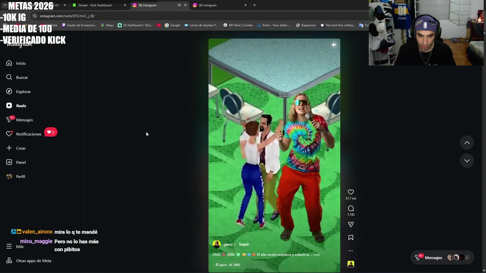Open the (3) Dashboard / Stre... bookmark
Image resolution: width=486 pixels, height=273 pixels.
(135, 25)
